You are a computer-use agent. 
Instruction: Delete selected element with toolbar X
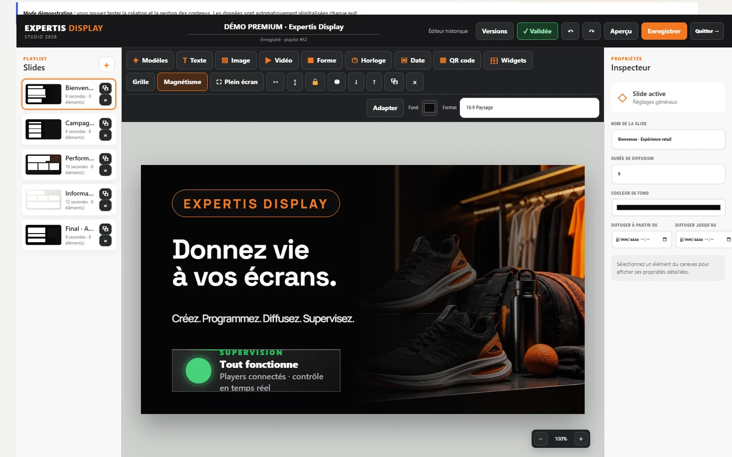[415, 82]
